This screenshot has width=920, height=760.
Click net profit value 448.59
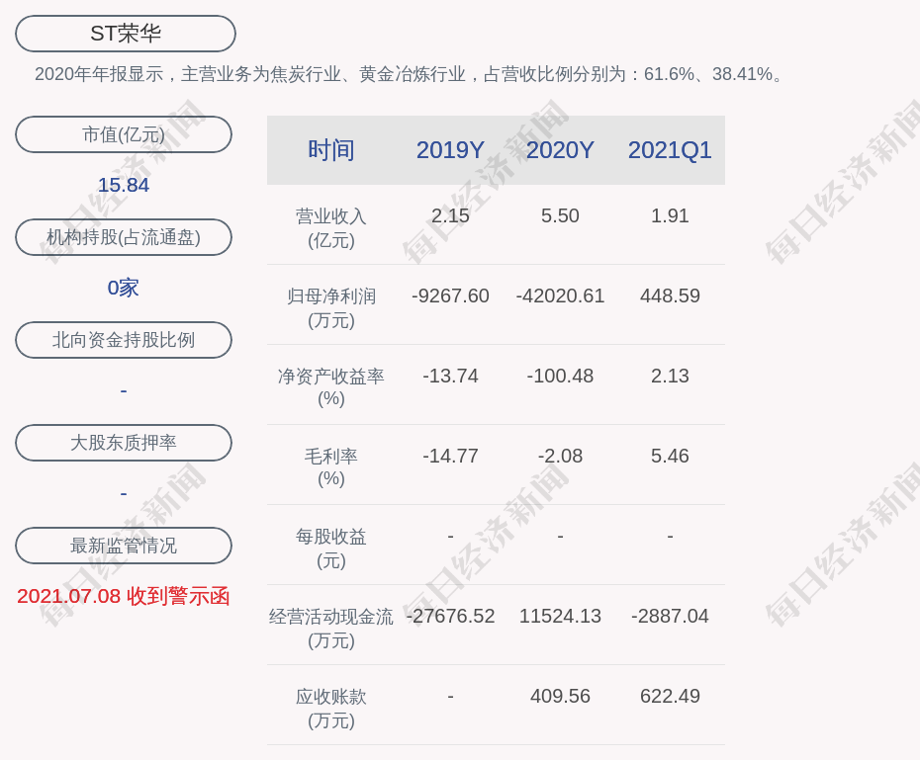pyautogui.click(x=670, y=296)
